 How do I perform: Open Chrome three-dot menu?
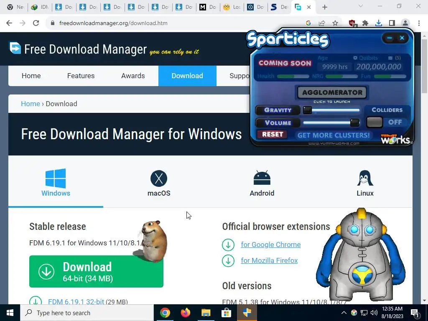[x=419, y=23]
